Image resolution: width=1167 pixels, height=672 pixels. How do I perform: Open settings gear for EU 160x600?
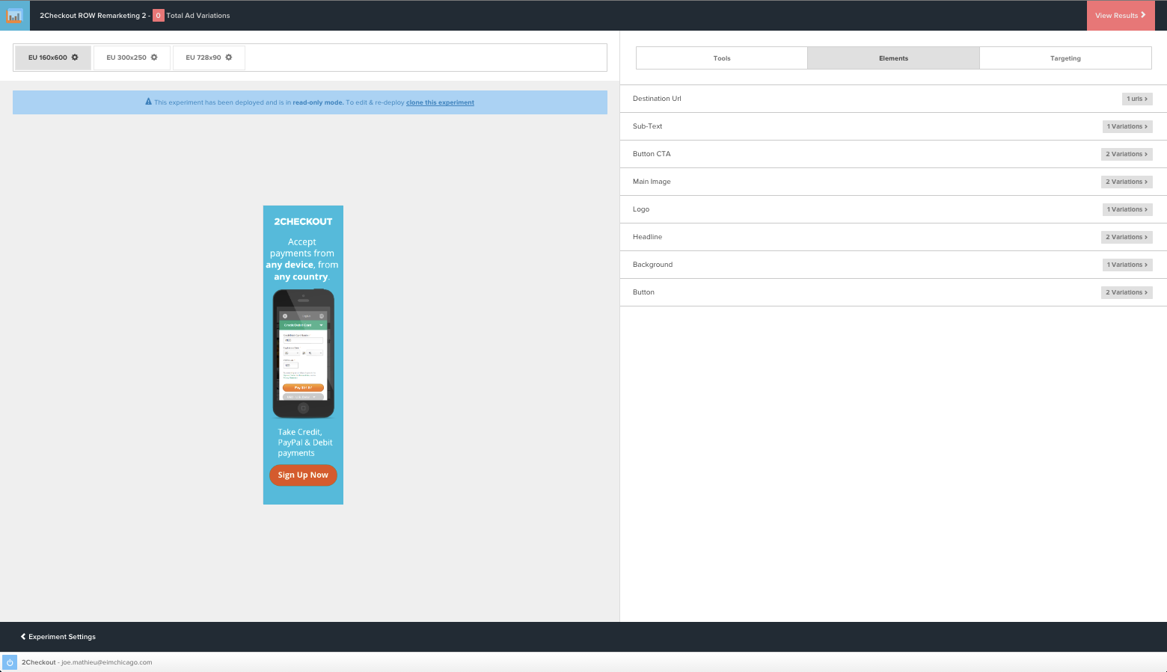pyautogui.click(x=75, y=58)
